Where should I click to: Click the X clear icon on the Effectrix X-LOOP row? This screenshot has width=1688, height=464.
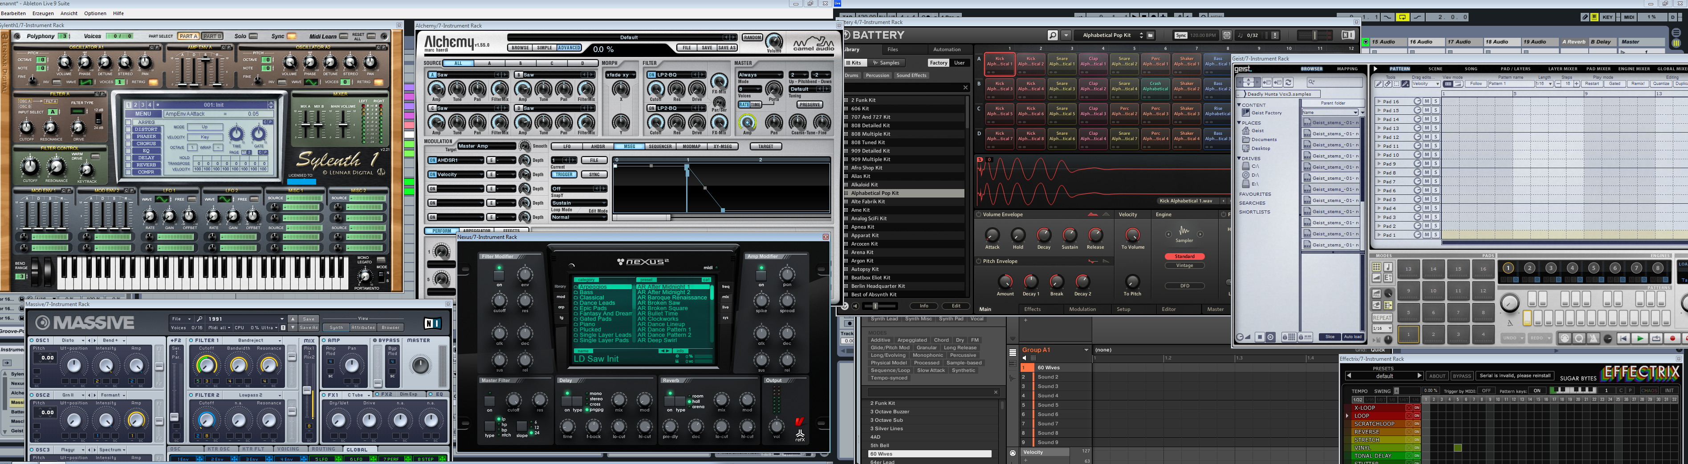pyautogui.click(x=1409, y=408)
